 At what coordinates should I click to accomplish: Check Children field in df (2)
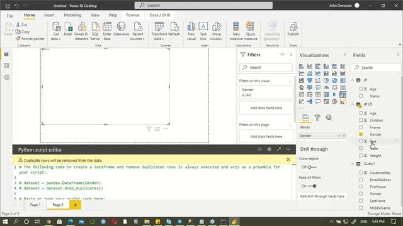point(361,120)
